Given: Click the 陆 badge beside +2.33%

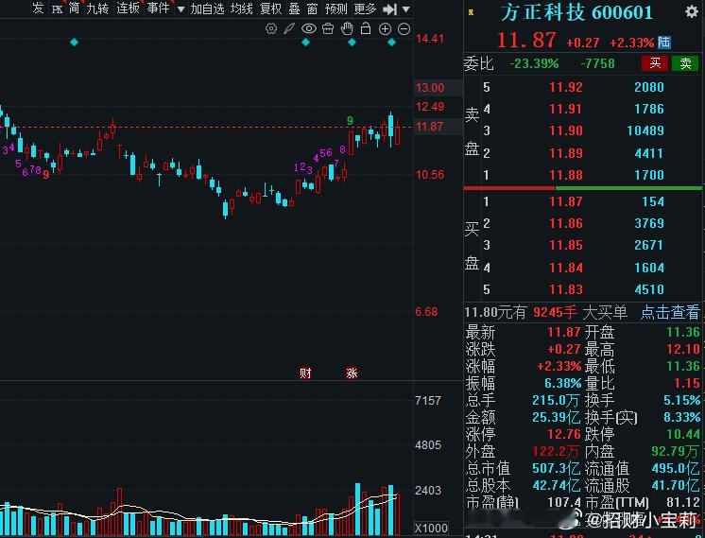Looking at the screenshot, I should click(x=664, y=43).
